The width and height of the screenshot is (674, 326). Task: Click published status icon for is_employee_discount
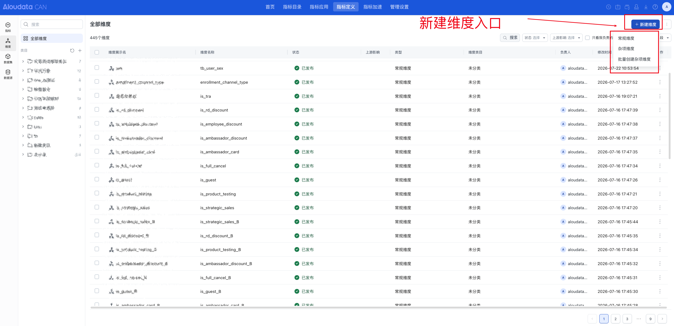tap(297, 124)
